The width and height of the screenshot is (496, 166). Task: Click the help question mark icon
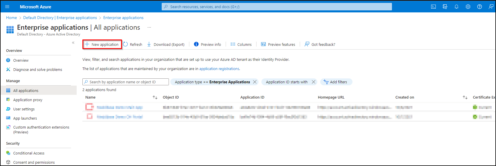pyautogui.click(x=479, y=7)
